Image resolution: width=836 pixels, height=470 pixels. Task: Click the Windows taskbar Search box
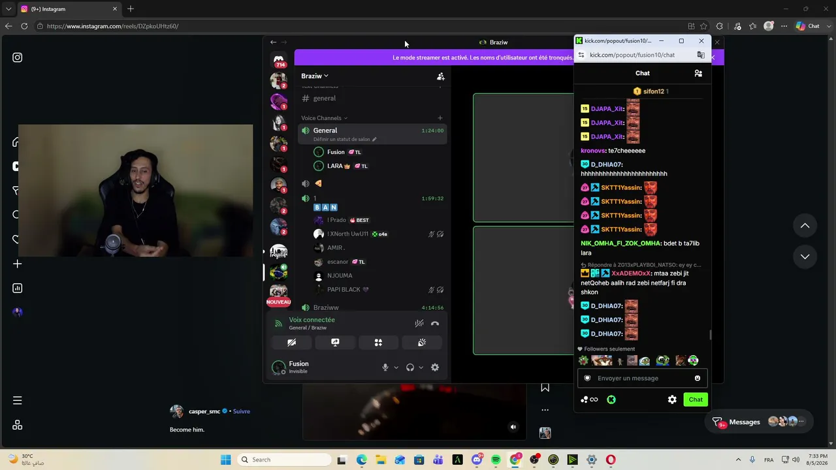(x=283, y=460)
